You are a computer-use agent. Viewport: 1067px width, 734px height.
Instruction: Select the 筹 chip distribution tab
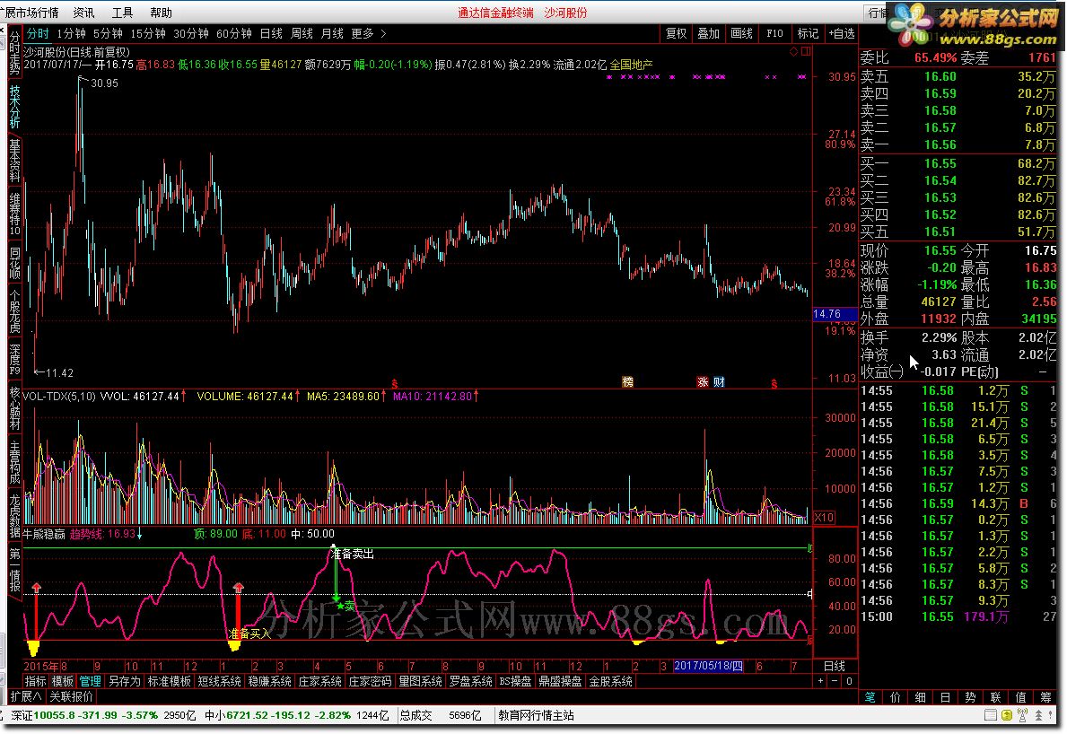click(x=1045, y=696)
